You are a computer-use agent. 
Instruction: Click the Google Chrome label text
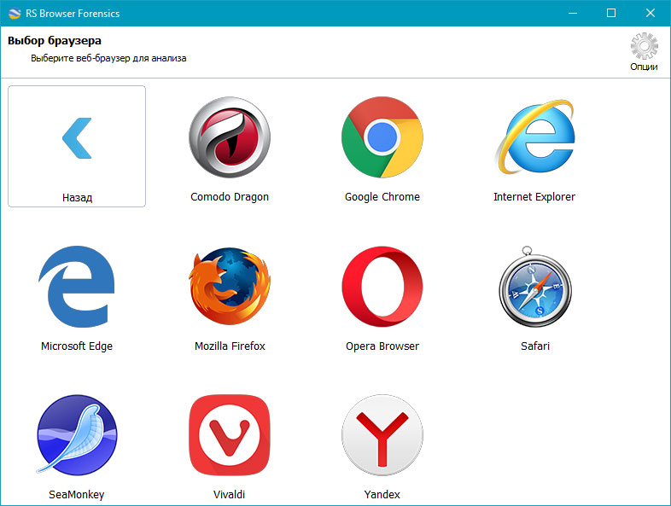pos(382,197)
